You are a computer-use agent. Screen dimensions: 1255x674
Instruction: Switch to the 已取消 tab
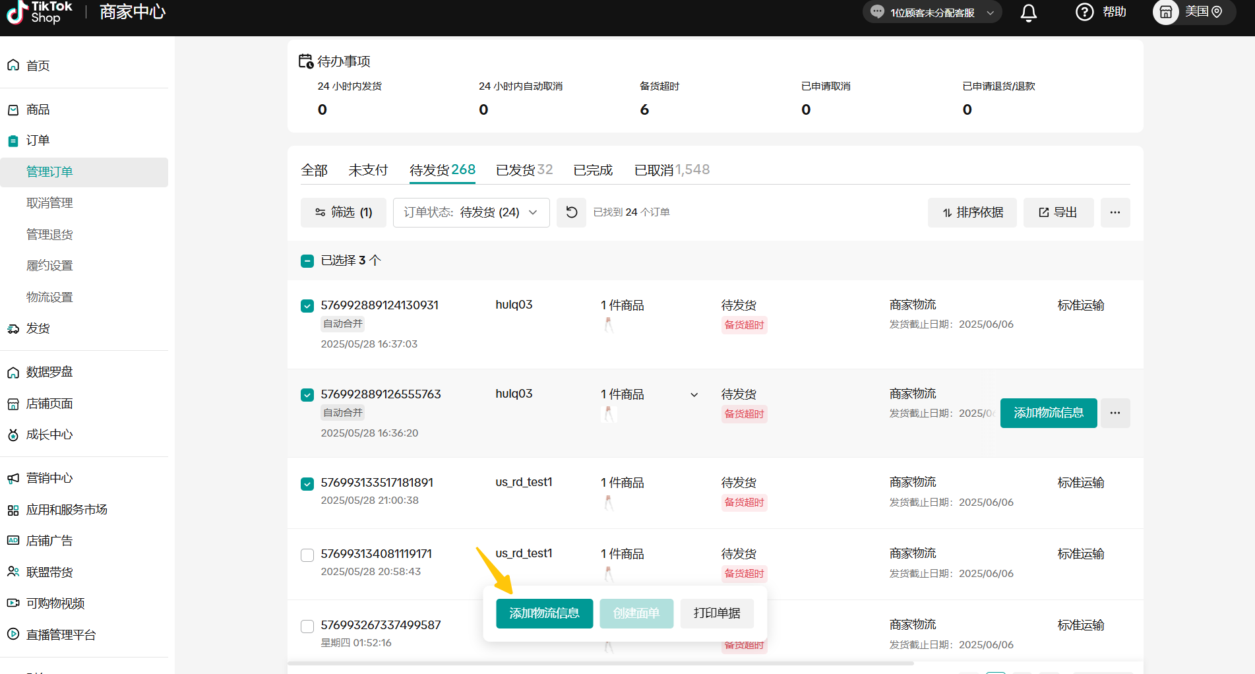pos(671,170)
